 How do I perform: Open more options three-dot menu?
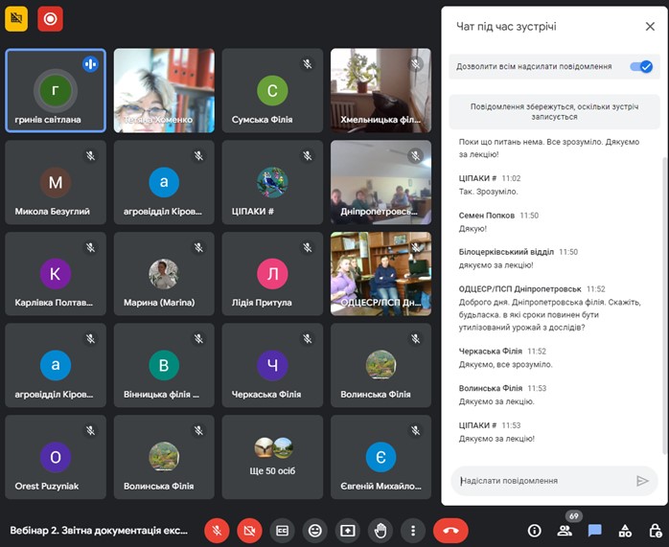click(413, 530)
